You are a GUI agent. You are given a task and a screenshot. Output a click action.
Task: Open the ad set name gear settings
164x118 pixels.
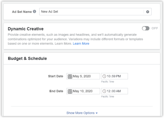coord(148,12)
